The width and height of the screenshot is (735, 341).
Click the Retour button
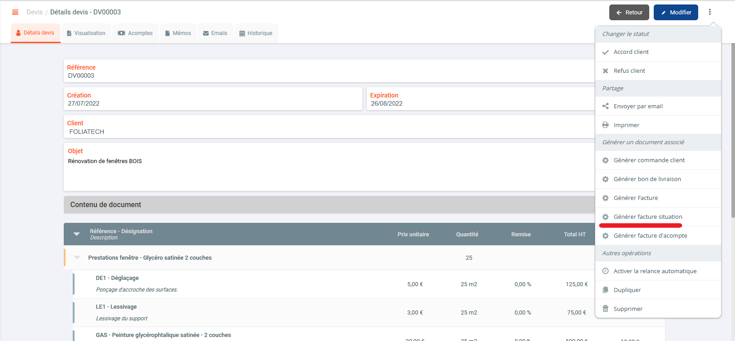(x=629, y=13)
